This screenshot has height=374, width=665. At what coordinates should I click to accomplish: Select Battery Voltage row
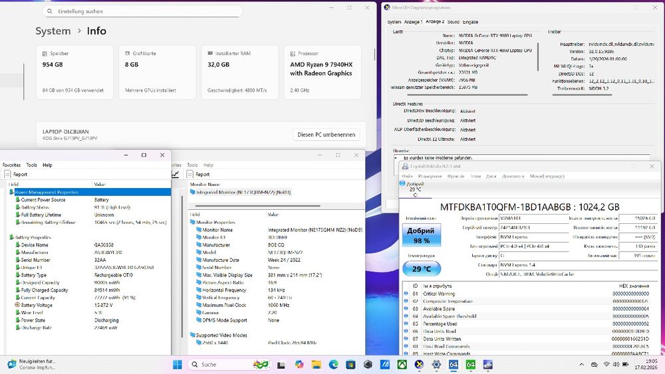pos(89,306)
